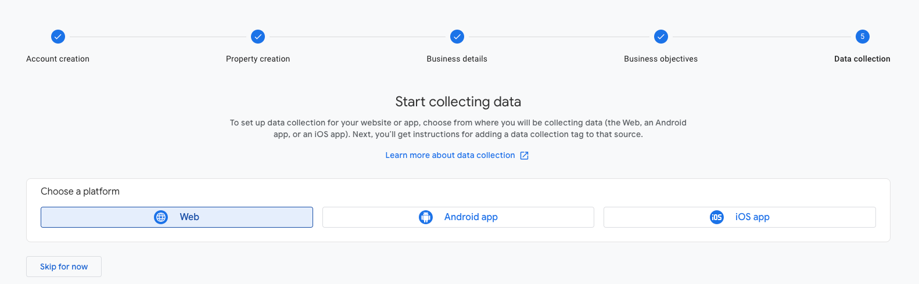
Task: Click the Account creation step checkmark icon
Action: coord(58,37)
